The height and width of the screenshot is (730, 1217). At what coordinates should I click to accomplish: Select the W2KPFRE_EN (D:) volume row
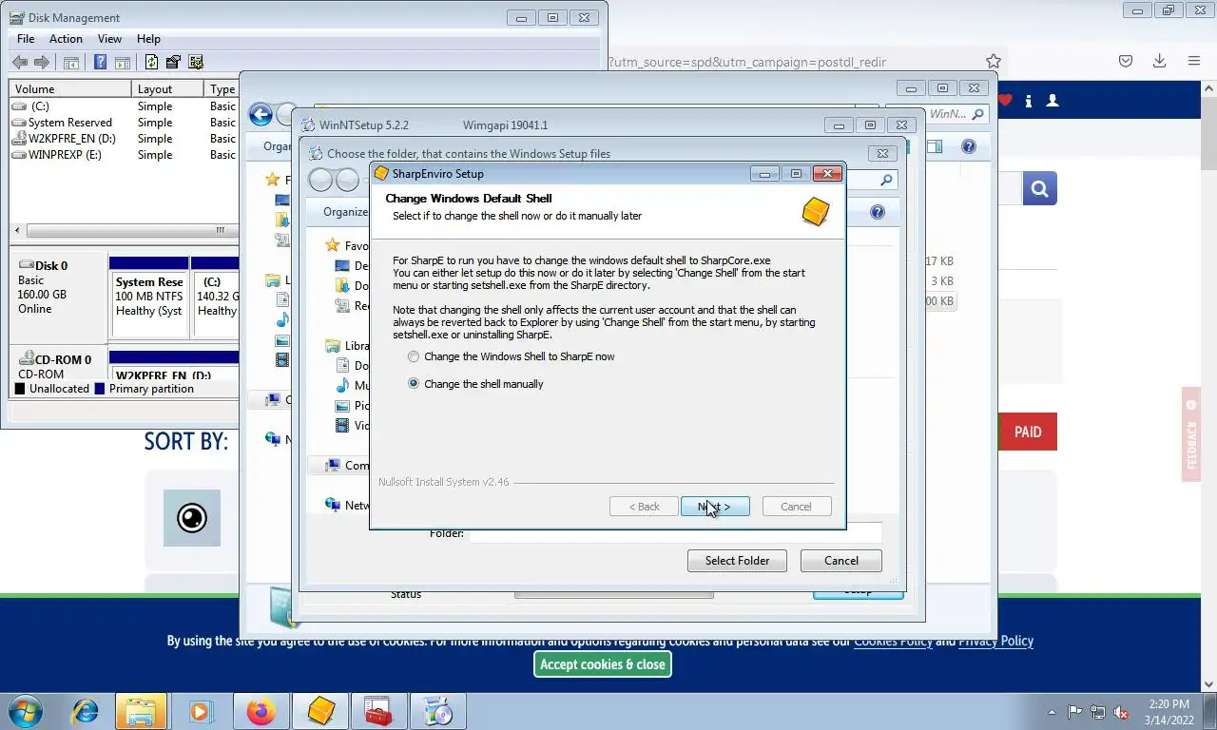[x=124, y=139]
